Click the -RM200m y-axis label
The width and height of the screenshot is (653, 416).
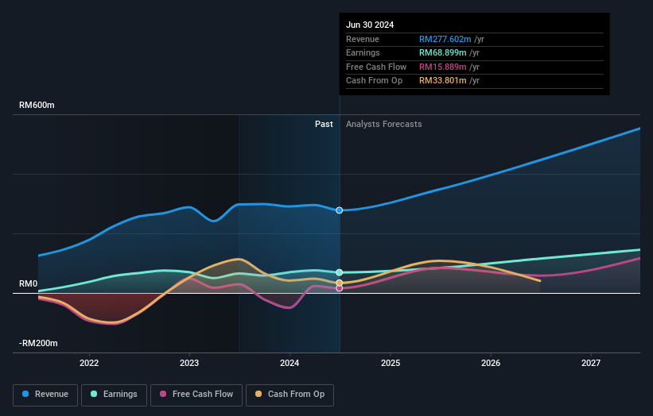[x=38, y=343]
